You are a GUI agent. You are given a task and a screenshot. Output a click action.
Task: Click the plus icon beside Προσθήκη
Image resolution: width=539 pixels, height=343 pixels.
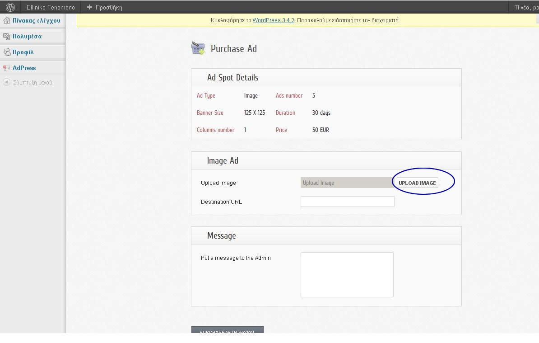coord(89,7)
